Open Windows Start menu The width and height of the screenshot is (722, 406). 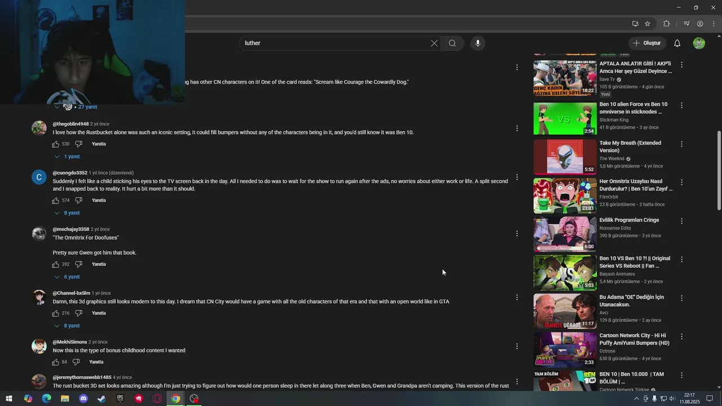click(x=8, y=399)
